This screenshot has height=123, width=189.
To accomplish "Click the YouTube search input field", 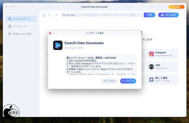I will tap(102, 15).
